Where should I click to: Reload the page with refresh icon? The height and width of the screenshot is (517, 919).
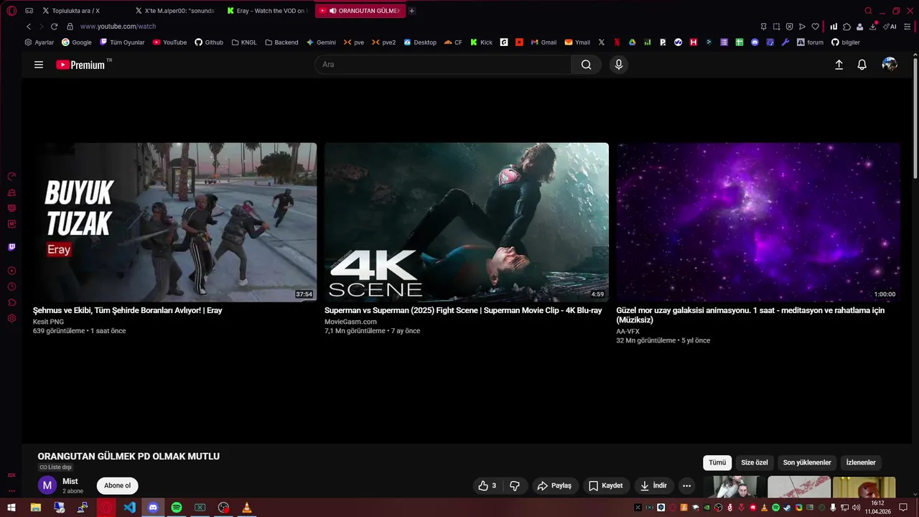[x=54, y=27]
